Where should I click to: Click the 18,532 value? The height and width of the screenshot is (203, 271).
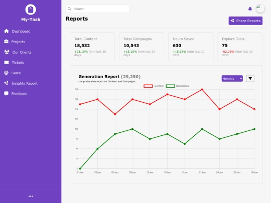click(82, 46)
